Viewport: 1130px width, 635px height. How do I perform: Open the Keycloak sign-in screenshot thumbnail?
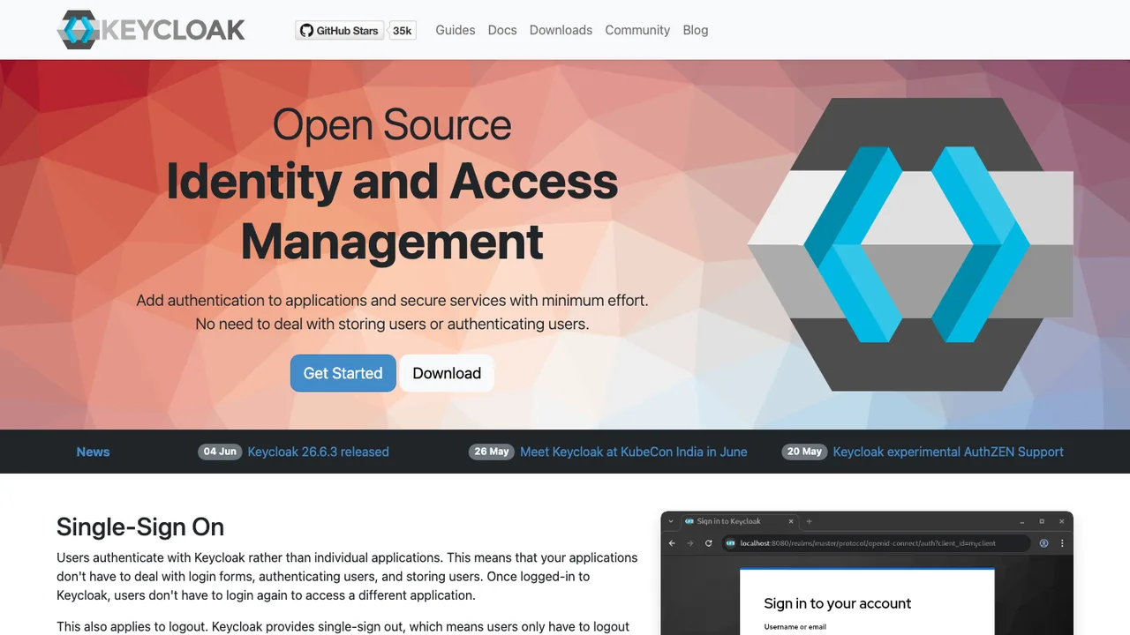[867, 573]
